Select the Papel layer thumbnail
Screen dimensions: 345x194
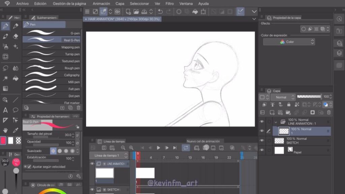point(279,151)
